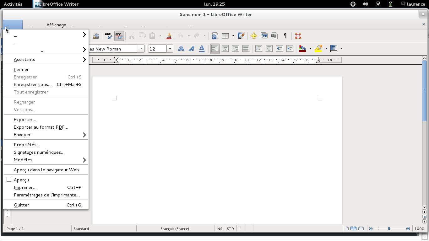Open the font color palette arrow

(310, 49)
